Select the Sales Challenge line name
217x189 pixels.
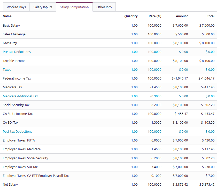(x=14, y=34)
